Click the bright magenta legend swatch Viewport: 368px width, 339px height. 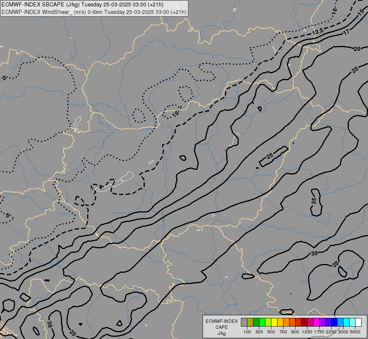pyautogui.click(x=317, y=322)
